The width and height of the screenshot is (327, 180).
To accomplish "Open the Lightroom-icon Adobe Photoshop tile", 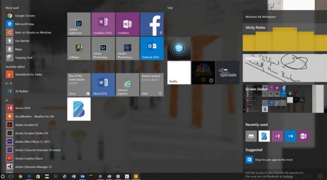I will tap(103, 48).
